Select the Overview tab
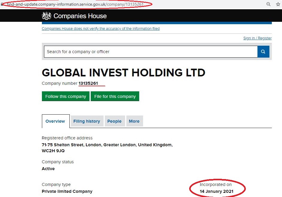The width and height of the screenshot is (282, 197). (x=55, y=121)
